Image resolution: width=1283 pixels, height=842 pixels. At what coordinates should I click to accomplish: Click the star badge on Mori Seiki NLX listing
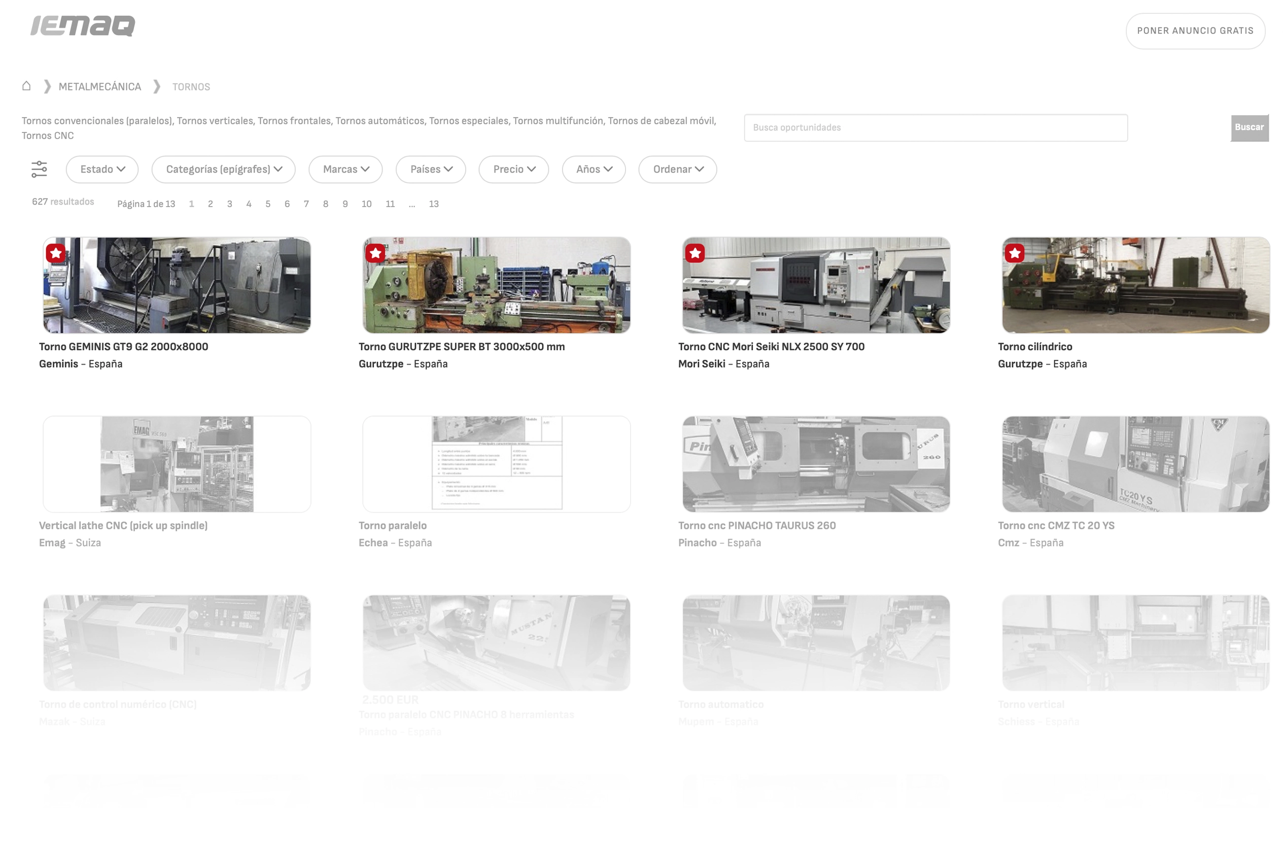(695, 252)
